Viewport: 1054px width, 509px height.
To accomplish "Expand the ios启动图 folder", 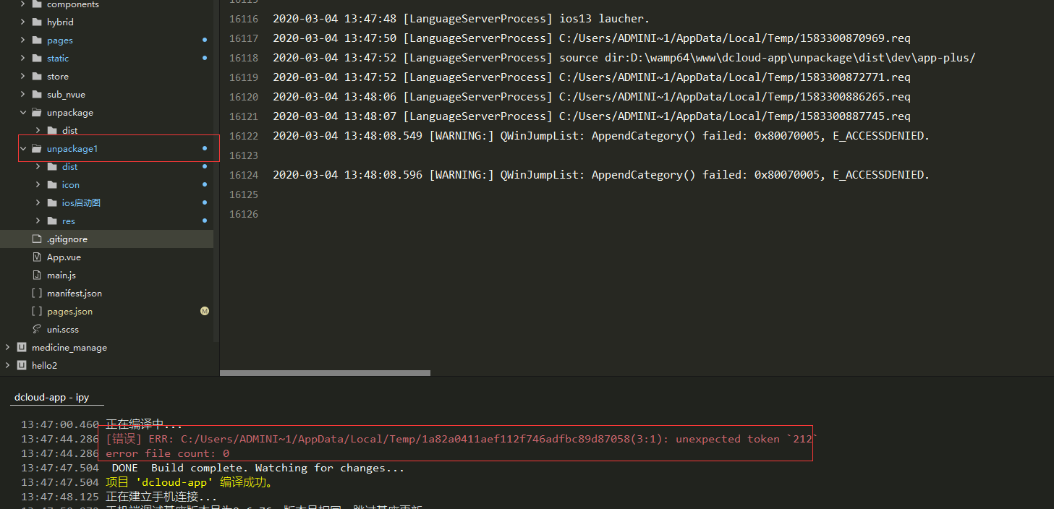I will [38, 203].
